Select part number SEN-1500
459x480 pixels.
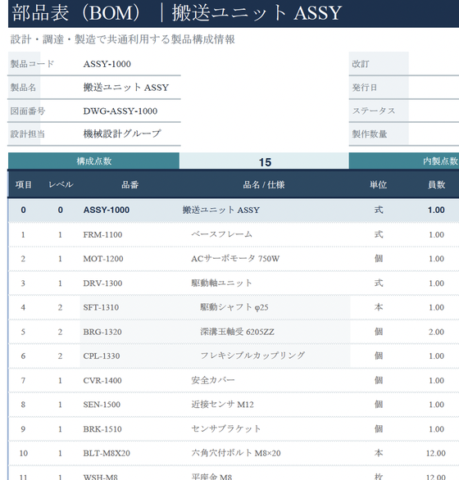102,405
